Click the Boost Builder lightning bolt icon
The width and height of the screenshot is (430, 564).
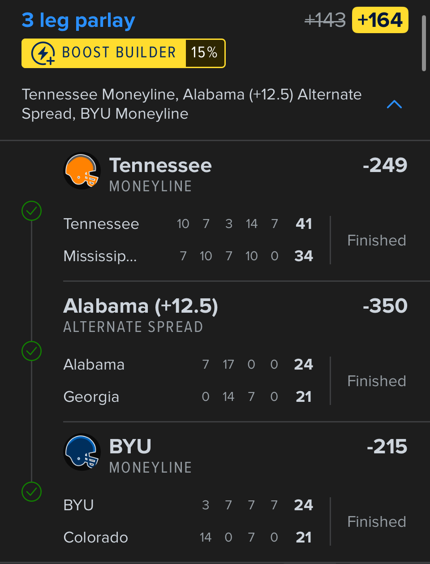[43, 53]
